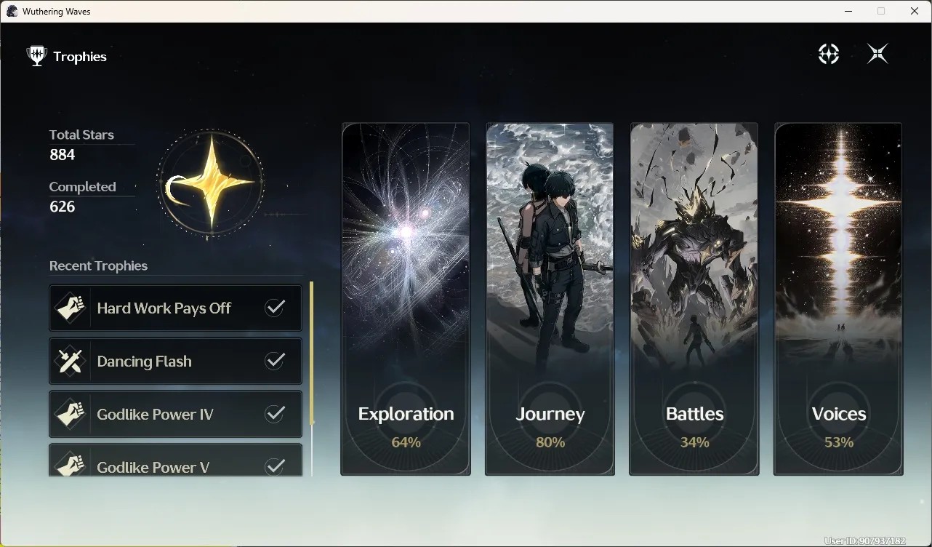Click the Voices 53% progress value
The image size is (932, 547).
pos(838,442)
